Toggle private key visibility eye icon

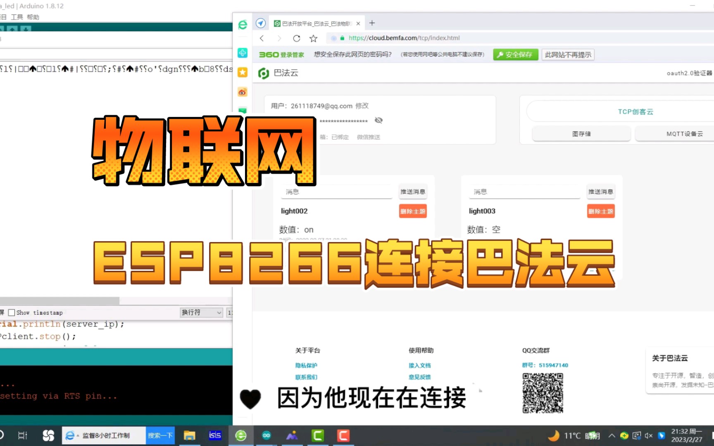(378, 120)
